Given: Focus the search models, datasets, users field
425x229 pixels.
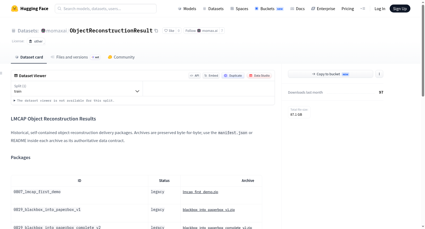Looking at the screenshot, I should coord(106,9).
